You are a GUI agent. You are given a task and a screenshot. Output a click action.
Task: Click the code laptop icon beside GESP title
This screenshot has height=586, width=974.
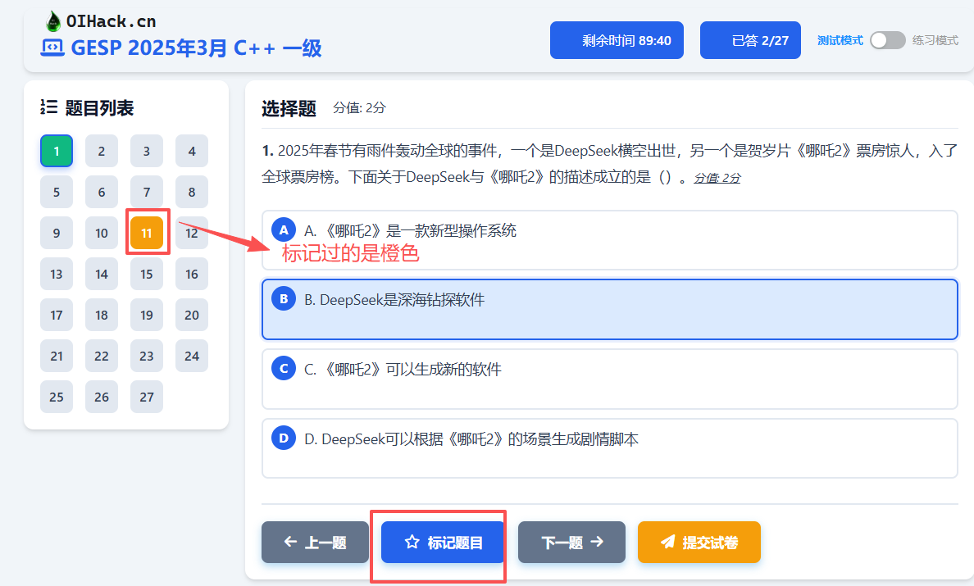pos(51,48)
